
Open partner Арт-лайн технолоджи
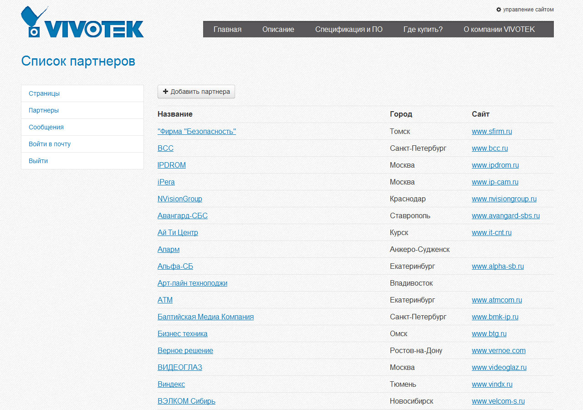(x=192, y=283)
